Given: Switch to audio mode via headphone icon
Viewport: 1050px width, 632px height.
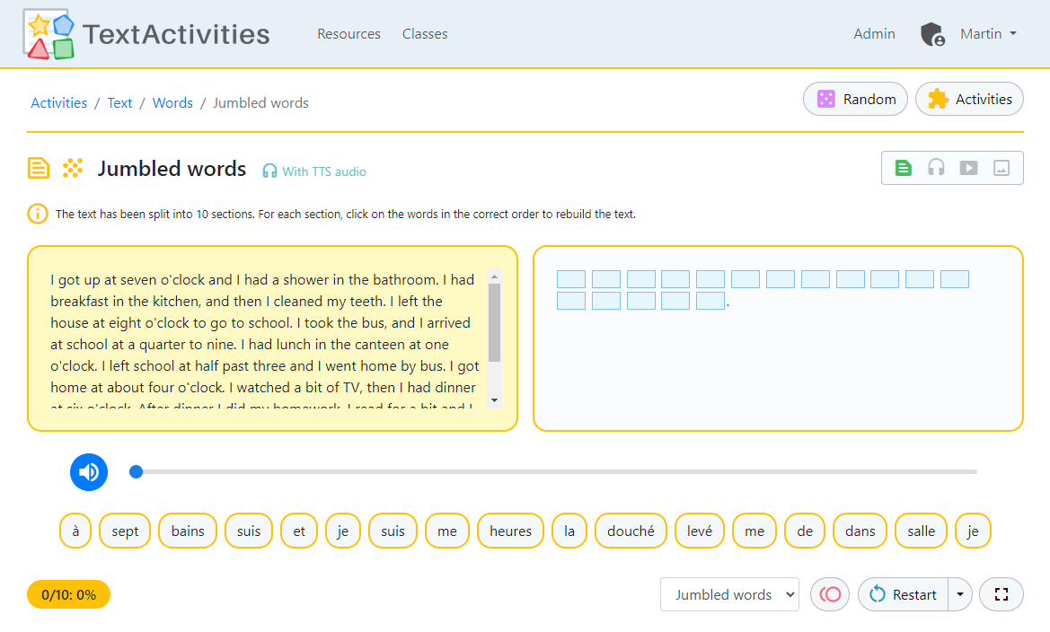Looking at the screenshot, I should 936,167.
